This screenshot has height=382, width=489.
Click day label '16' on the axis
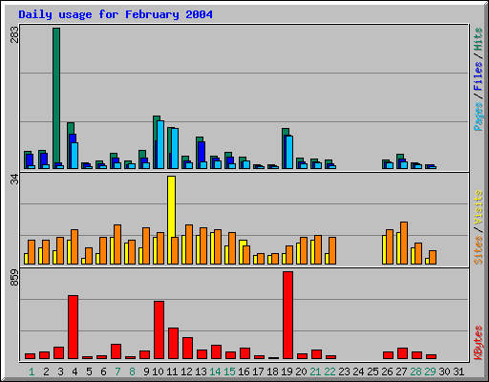244,371
